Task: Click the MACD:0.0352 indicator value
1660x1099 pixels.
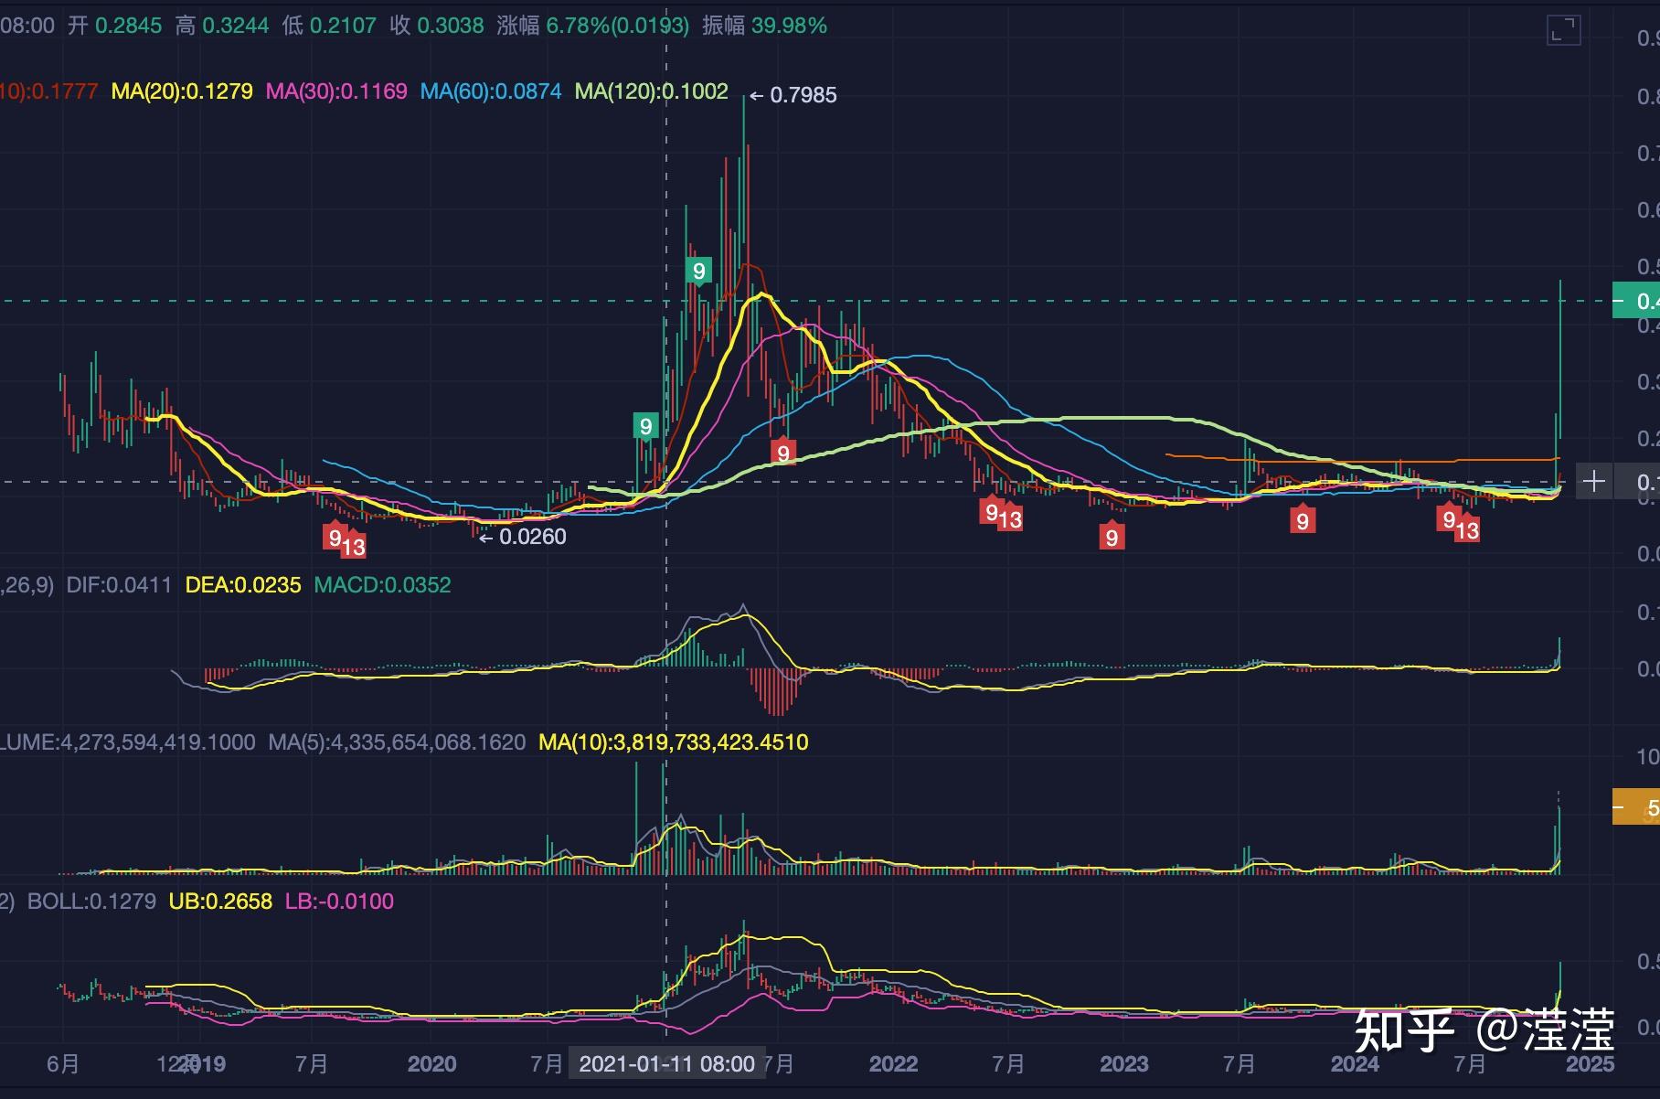Action: (383, 585)
